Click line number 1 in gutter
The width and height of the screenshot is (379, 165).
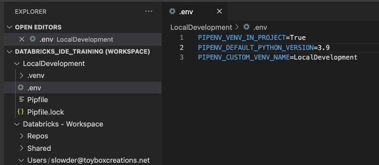coord(181,38)
